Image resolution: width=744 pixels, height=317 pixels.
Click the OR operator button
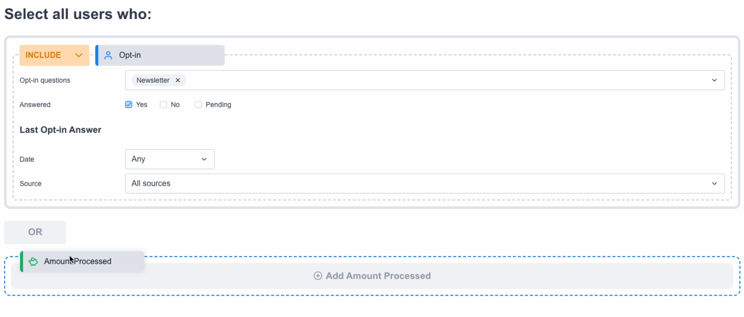coord(35,232)
